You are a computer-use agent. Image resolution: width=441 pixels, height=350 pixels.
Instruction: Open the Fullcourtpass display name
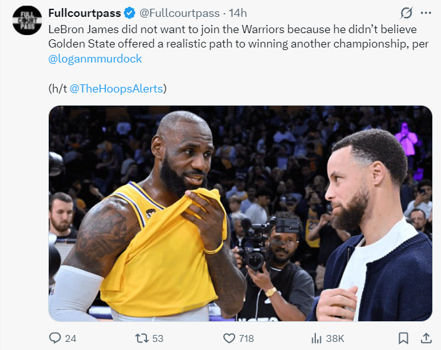[x=84, y=13]
